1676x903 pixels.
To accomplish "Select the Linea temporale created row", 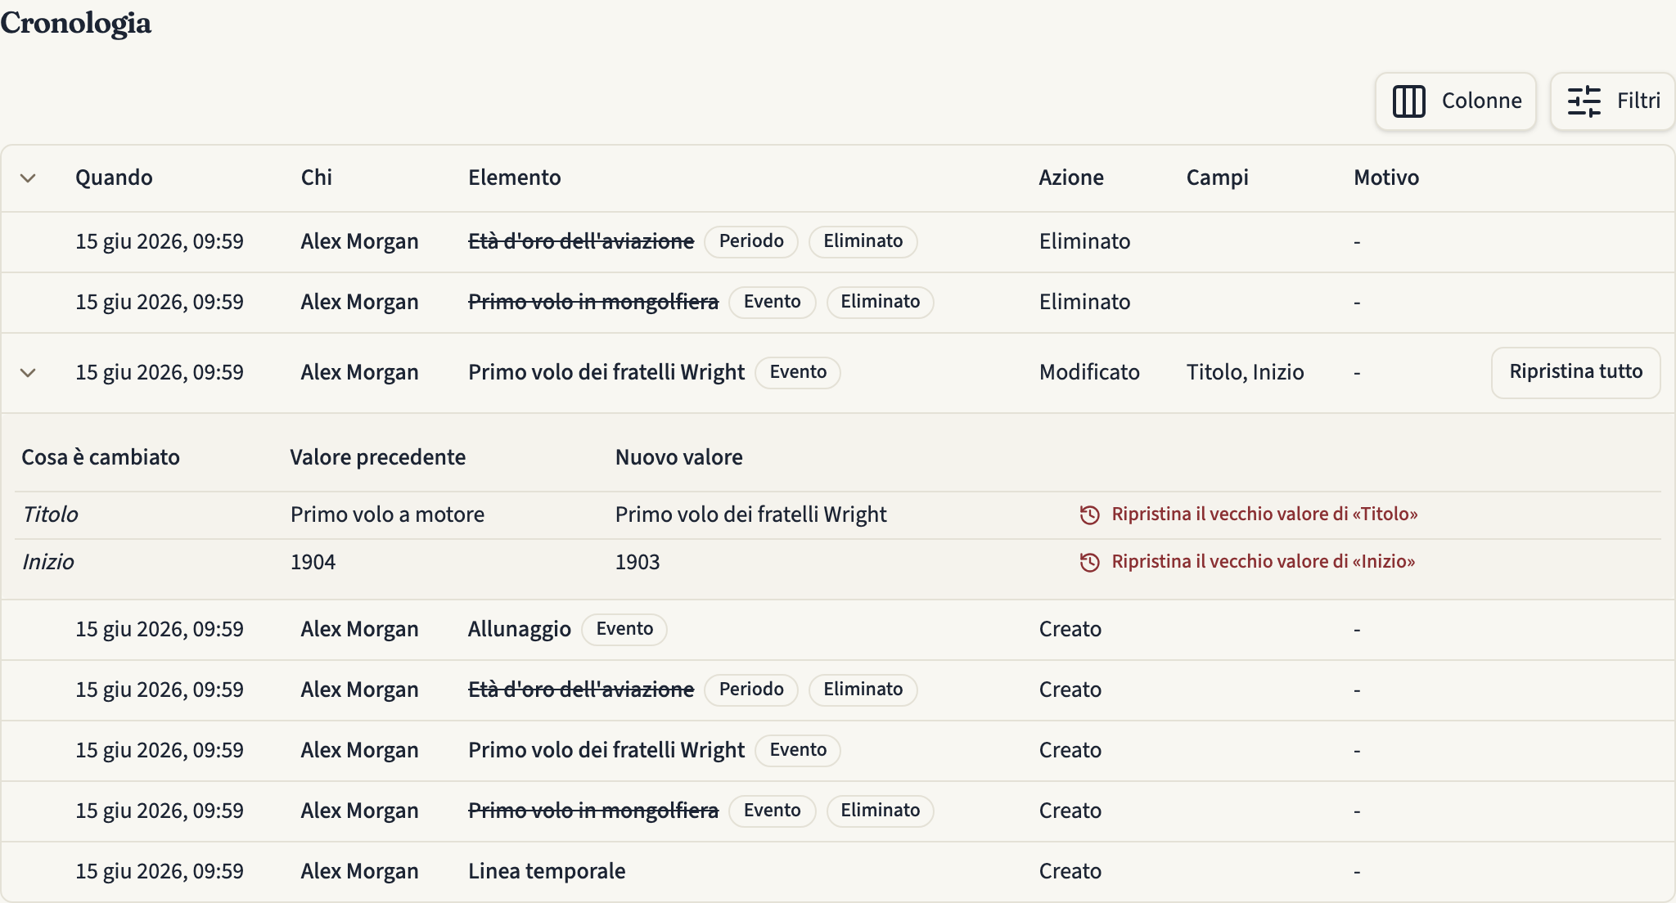I will [838, 871].
